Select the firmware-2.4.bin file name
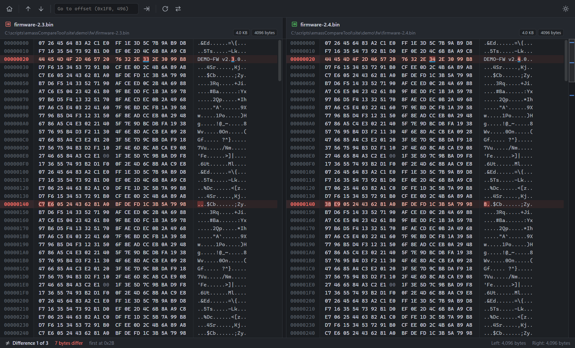Image resolution: width=575 pixels, height=348 pixels. tap(320, 24)
